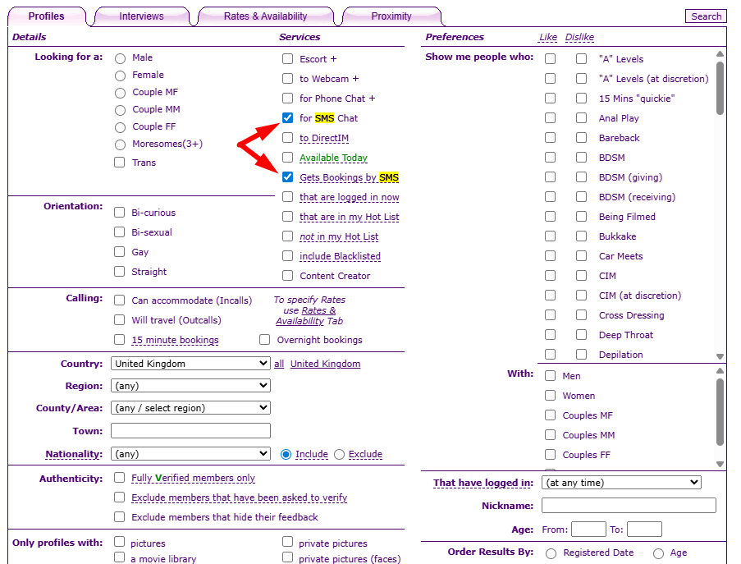Go to the Proximity tab
Image resolution: width=741 pixels, height=564 pixels.
point(391,16)
